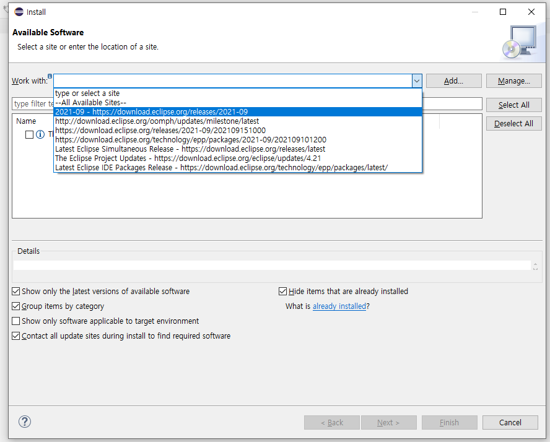Click the Select All button
Viewport: 550px width, 442px height.
[514, 105]
